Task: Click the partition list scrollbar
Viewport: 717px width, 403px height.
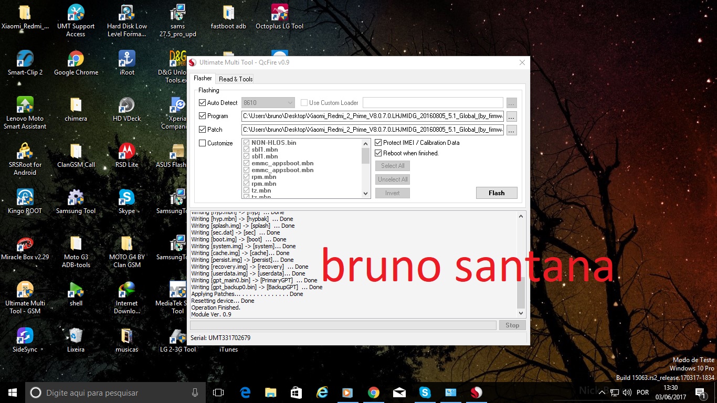Action: click(366, 168)
